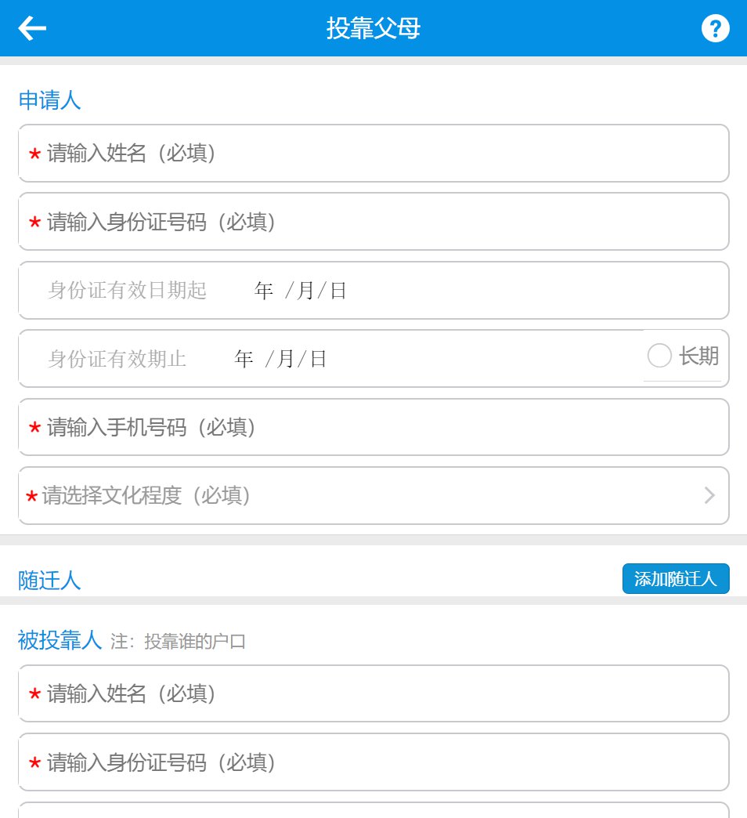The image size is (747, 818).
Task: Select the day part of 身份证有效期止
Action: (318, 360)
